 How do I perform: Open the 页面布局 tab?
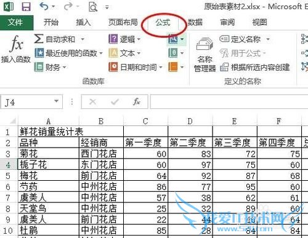click(123, 22)
